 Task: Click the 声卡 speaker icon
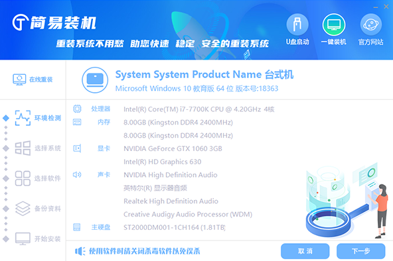[77, 174]
